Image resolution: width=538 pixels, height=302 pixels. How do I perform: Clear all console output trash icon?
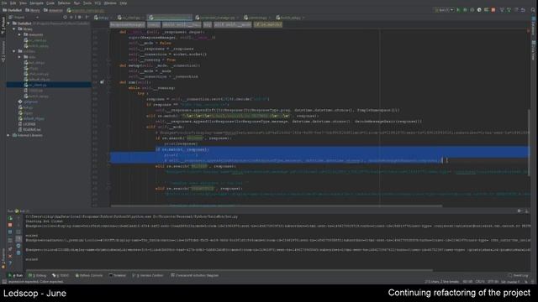[18, 253]
